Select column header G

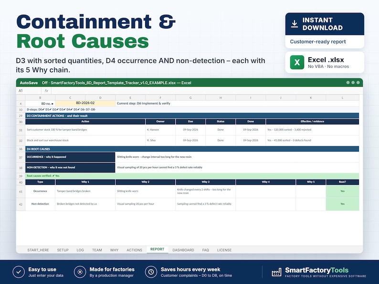tap(190, 98)
